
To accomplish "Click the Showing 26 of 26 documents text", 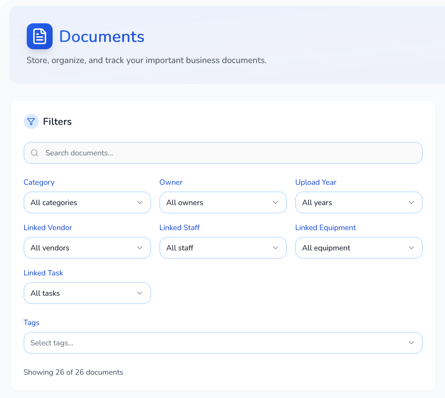I will tap(73, 372).
